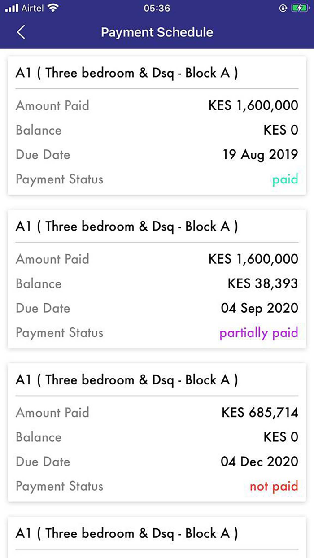Tap the Amount Paid value KES 685,714
The height and width of the screenshot is (558, 314).
point(260,412)
